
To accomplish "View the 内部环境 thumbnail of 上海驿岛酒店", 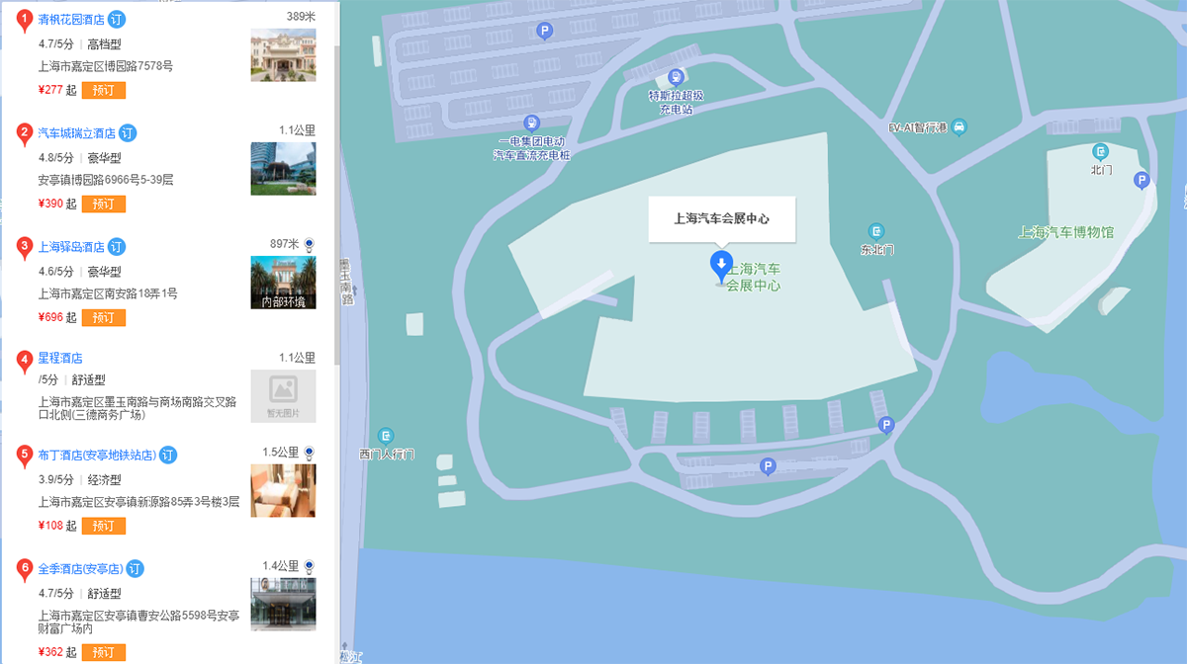I will (283, 283).
